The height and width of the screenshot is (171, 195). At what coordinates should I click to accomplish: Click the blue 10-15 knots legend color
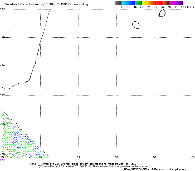pos(132,3)
